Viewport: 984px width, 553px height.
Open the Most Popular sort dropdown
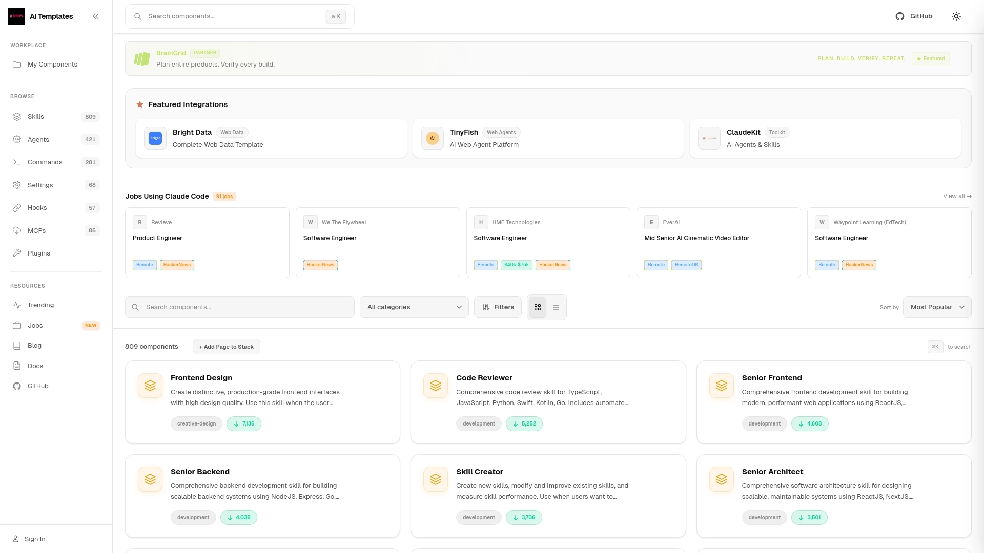937,307
